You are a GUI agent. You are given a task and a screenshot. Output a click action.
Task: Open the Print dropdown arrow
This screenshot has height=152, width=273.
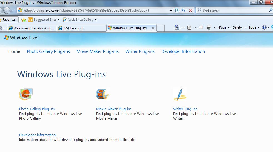click(215, 27)
